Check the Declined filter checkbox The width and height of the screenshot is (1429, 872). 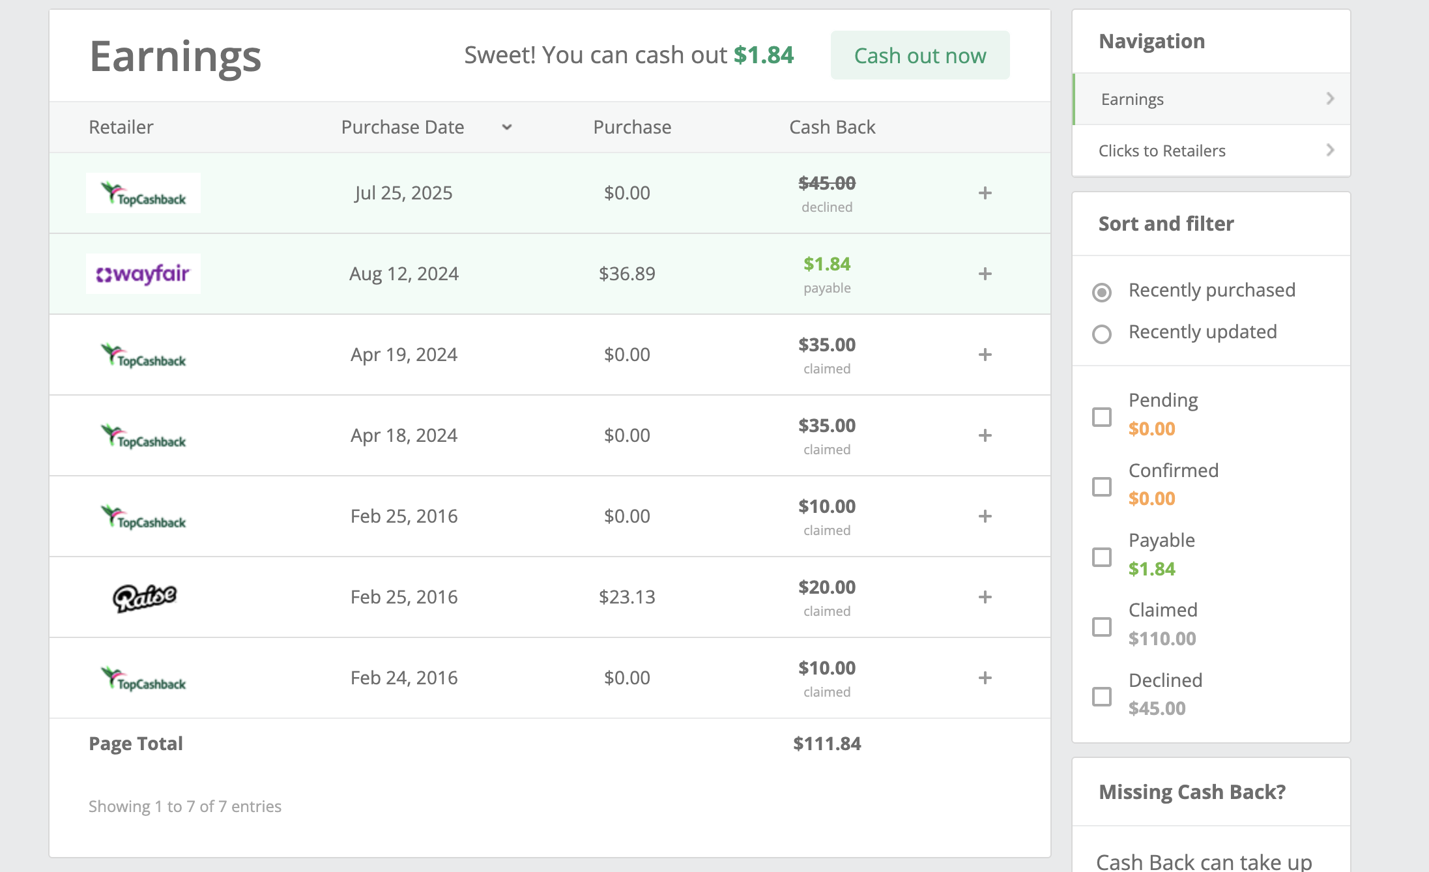click(x=1101, y=696)
